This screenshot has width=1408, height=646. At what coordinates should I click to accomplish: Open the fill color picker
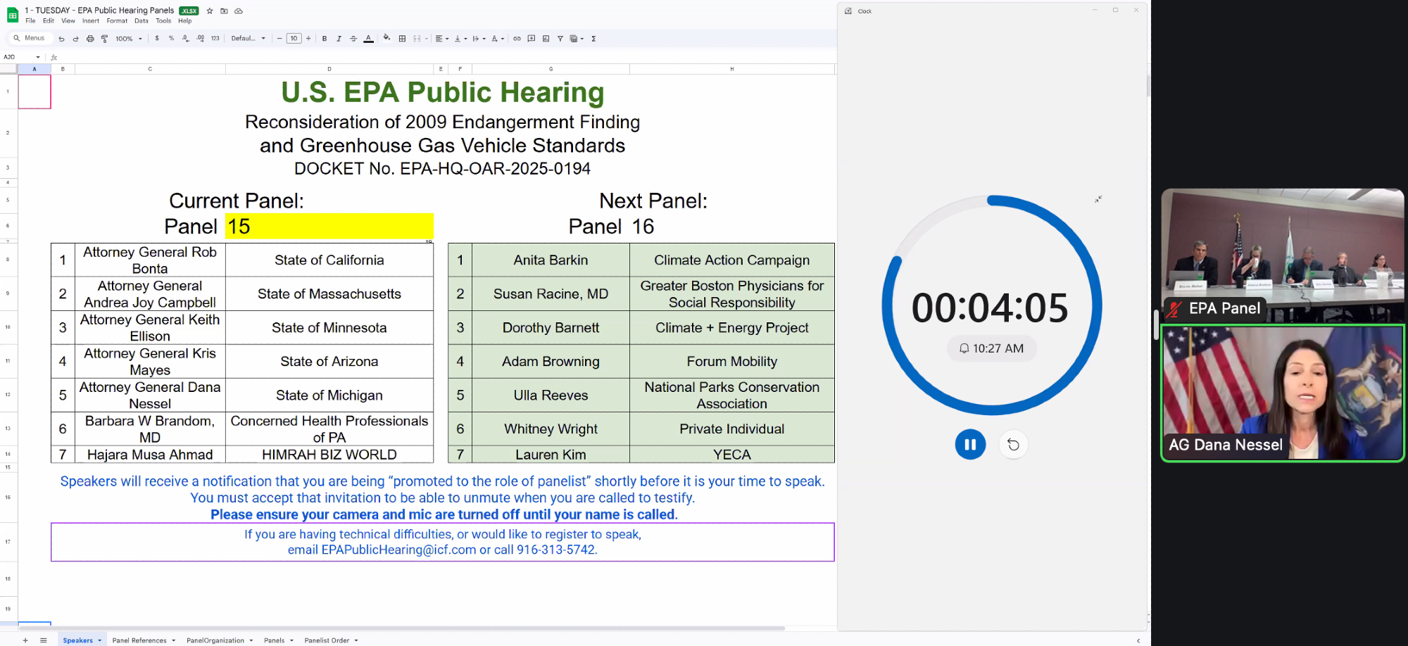[x=386, y=39]
